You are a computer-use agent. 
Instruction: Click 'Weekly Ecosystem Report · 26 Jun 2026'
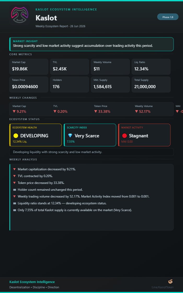pyautogui.click(x=60, y=26)
